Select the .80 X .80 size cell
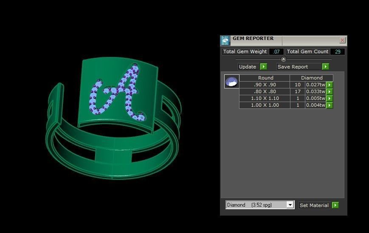Image resolution: width=369 pixels, height=233 pixels. [x=265, y=92]
